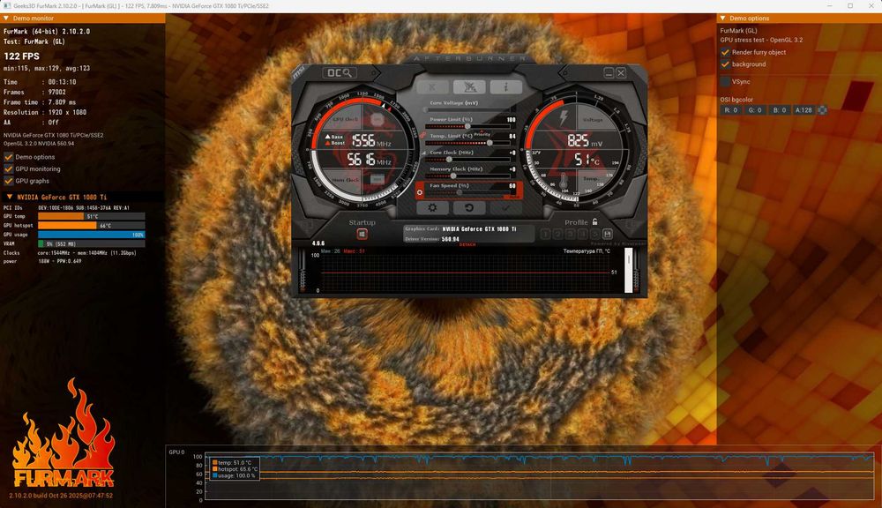The image size is (882, 508).
Task: Select profile slot 1 in Afterburner
Action: pyautogui.click(x=546, y=234)
